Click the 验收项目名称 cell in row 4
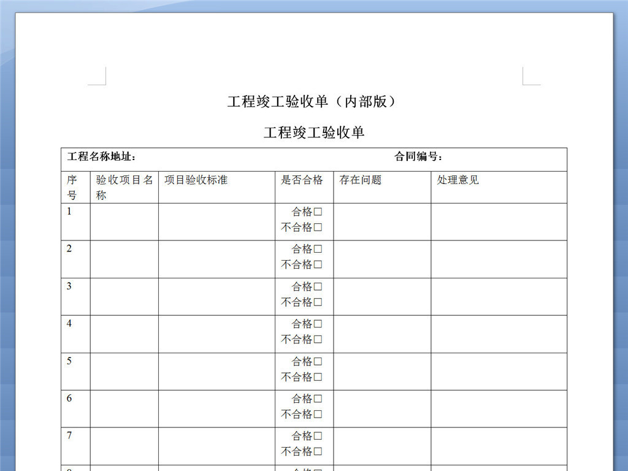This screenshot has height=471, width=628. [x=124, y=334]
